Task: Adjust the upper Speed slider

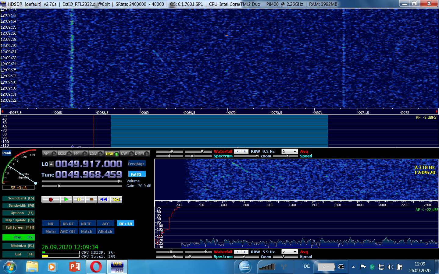Action: 285,156
